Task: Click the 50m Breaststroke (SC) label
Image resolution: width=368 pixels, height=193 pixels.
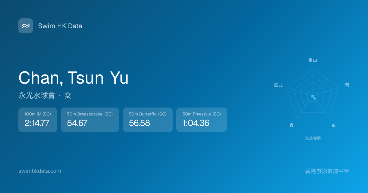Action: [x=90, y=114]
